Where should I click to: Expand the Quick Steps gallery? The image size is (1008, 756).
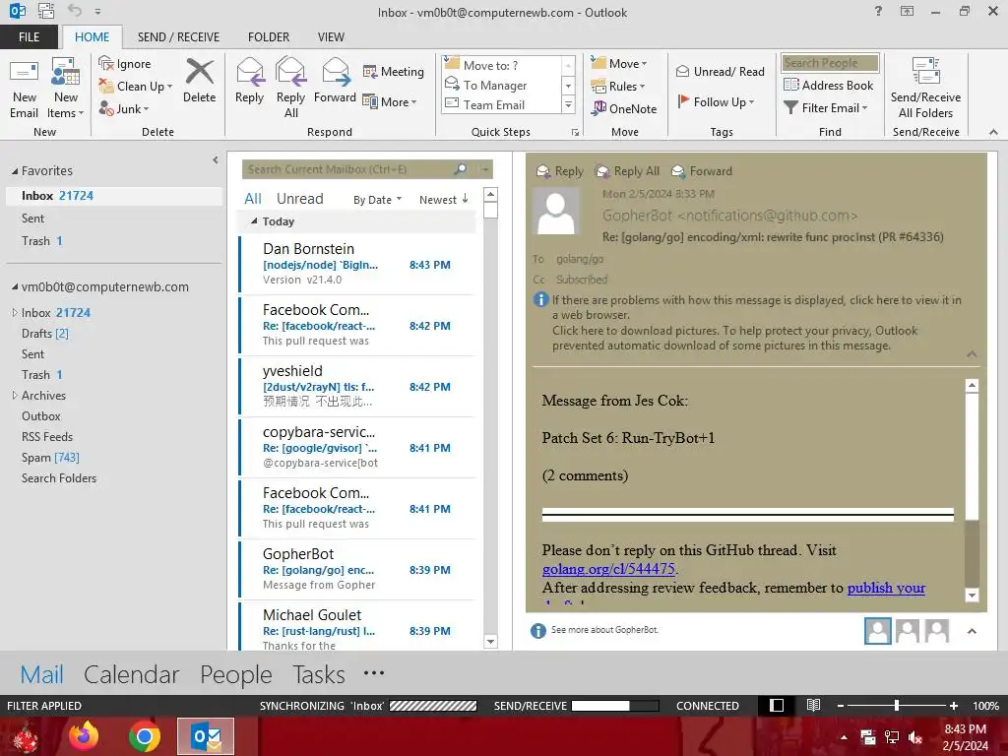[568, 104]
